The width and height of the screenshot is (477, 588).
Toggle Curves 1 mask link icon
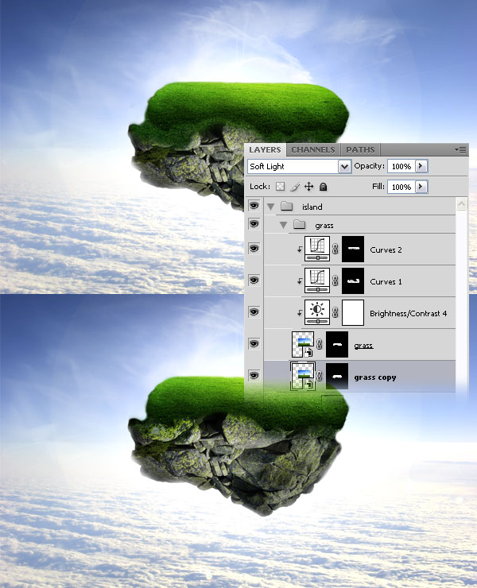point(335,280)
